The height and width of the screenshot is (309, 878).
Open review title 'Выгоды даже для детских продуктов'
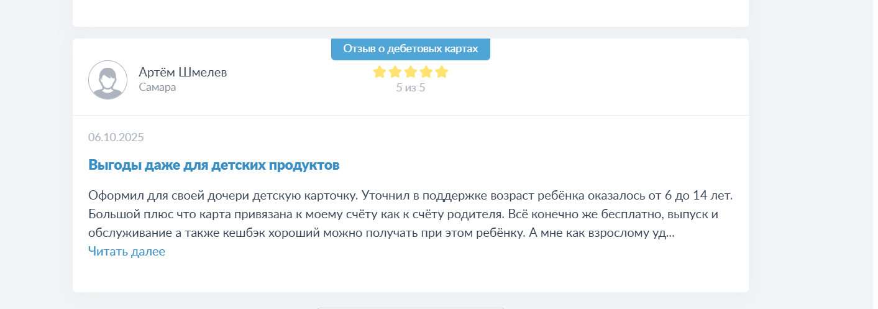click(x=214, y=165)
